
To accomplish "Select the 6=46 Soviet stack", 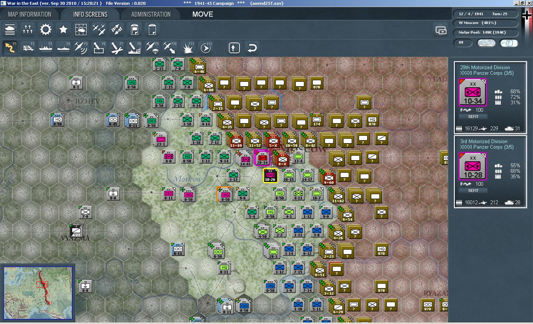I will [199, 66].
